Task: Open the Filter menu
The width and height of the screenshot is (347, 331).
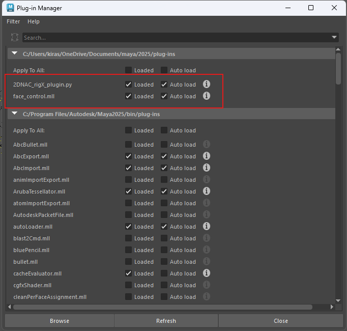Action: [x=13, y=21]
